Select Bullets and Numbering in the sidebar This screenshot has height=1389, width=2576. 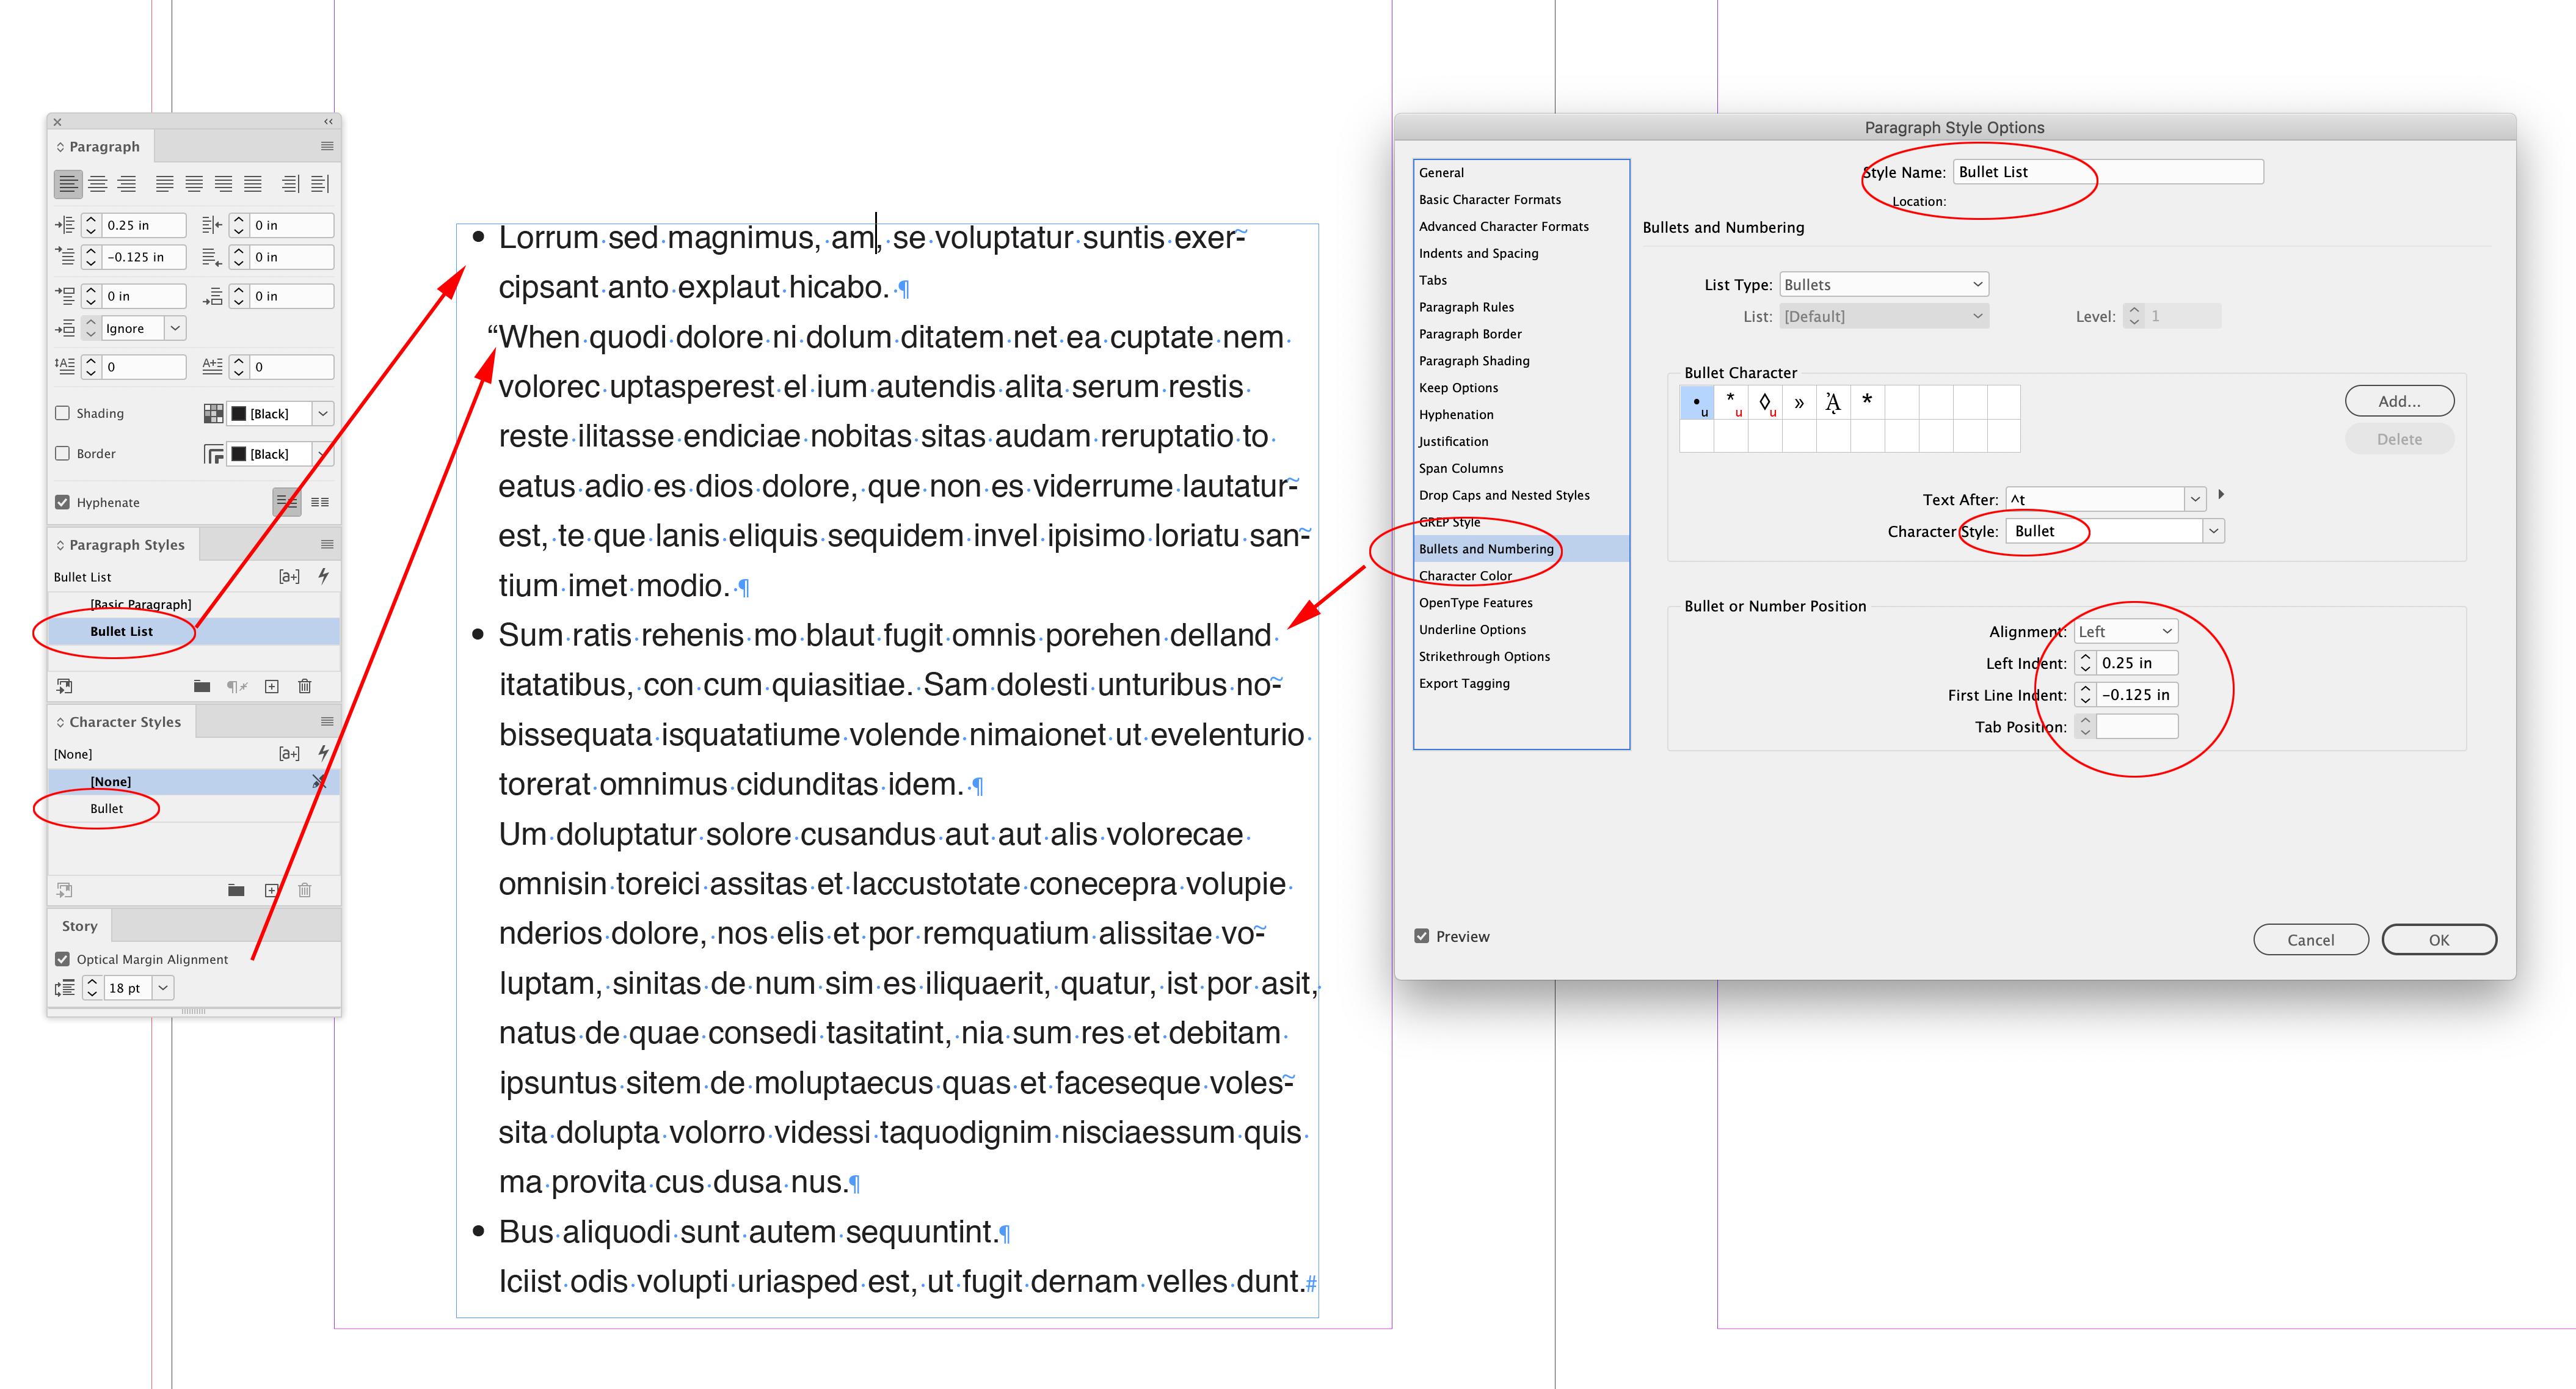1488,548
